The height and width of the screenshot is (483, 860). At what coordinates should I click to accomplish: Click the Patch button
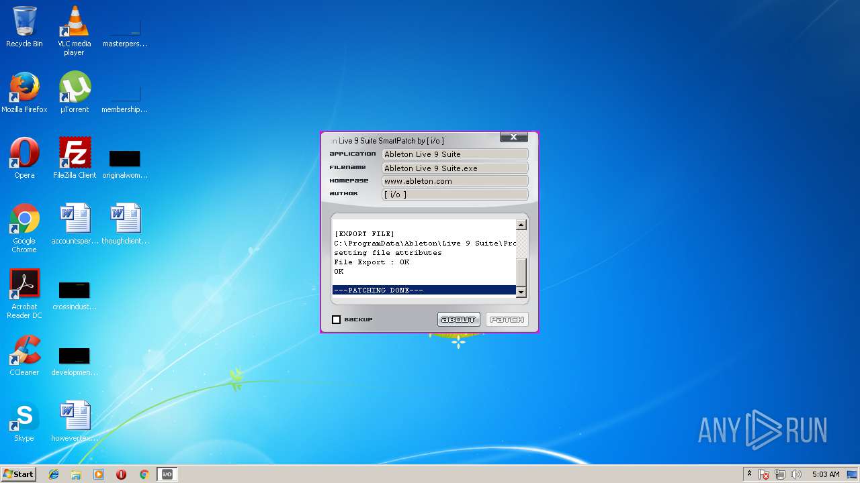[507, 319]
